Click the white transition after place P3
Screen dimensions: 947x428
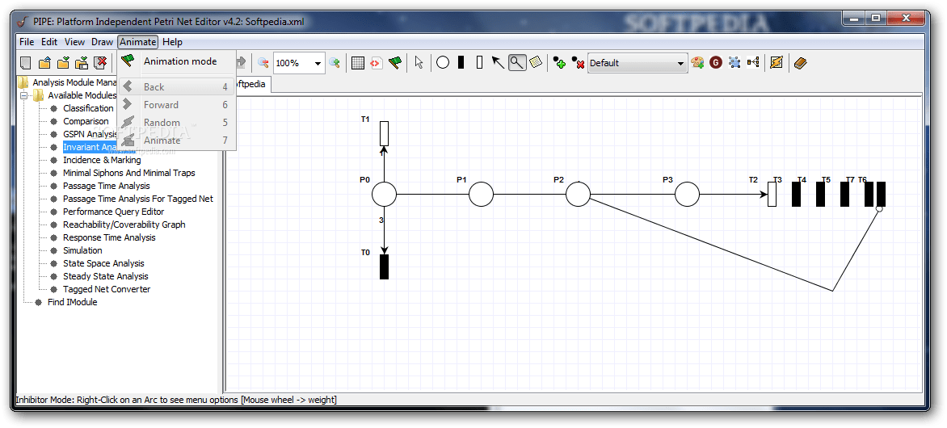pos(772,195)
